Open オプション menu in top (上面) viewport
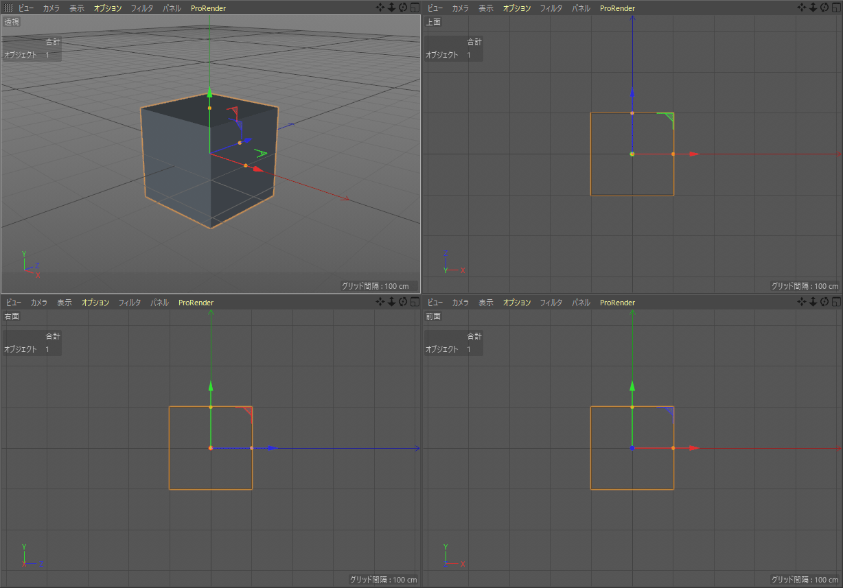This screenshot has height=588, width=843. pyautogui.click(x=517, y=8)
